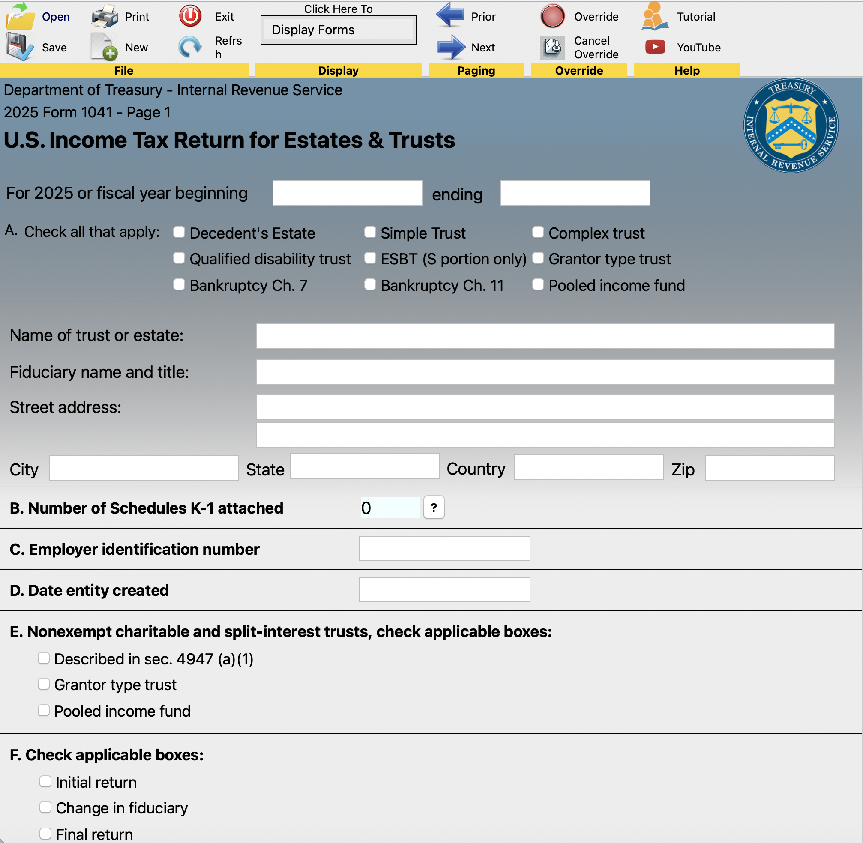Click the Override label text
This screenshot has width=863, height=843.
click(x=596, y=17)
